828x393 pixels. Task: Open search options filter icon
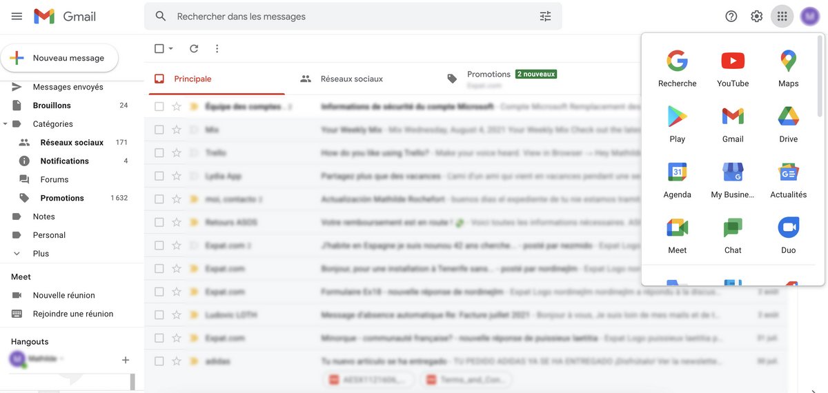pos(545,16)
